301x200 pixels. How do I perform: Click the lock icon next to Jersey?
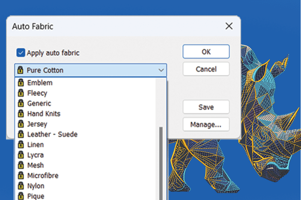point(21,124)
